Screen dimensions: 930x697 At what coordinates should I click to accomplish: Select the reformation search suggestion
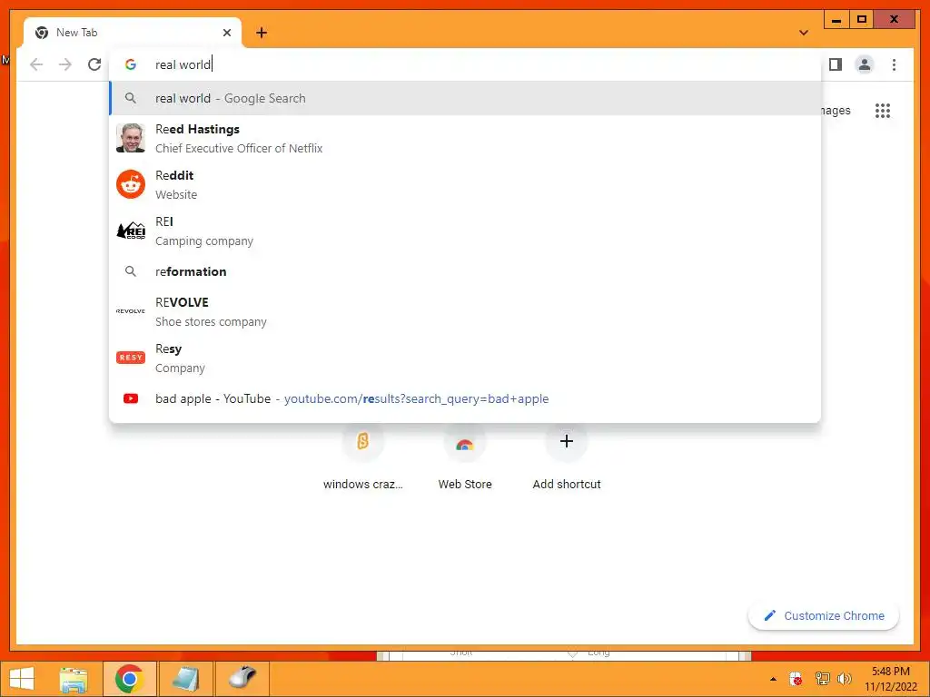pyautogui.click(x=466, y=271)
